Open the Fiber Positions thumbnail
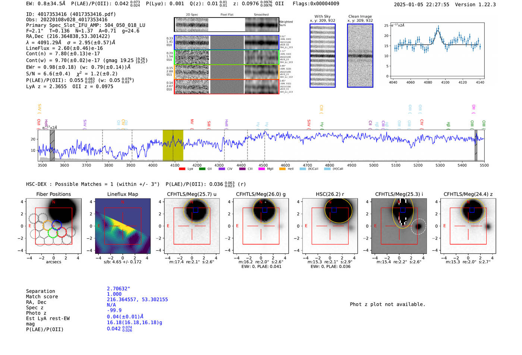522x355 pixels. click(54, 226)
